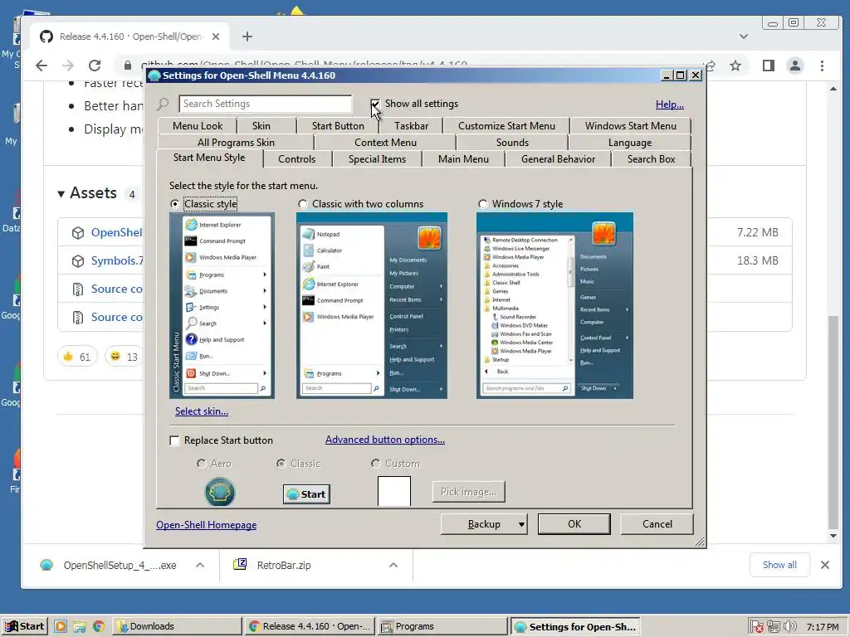The height and width of the screenshot is (637, 850).
Task: Click Classic style menu preview thumbnail
Action: tap(222, 305)
